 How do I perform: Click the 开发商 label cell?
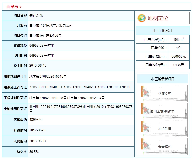tap(15, 25)
